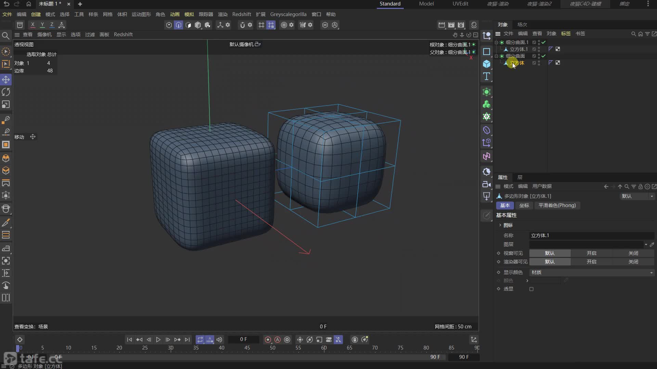The image size is (657, 369).
Task: Toggle X axis lock
Action: tap(33, 25)
